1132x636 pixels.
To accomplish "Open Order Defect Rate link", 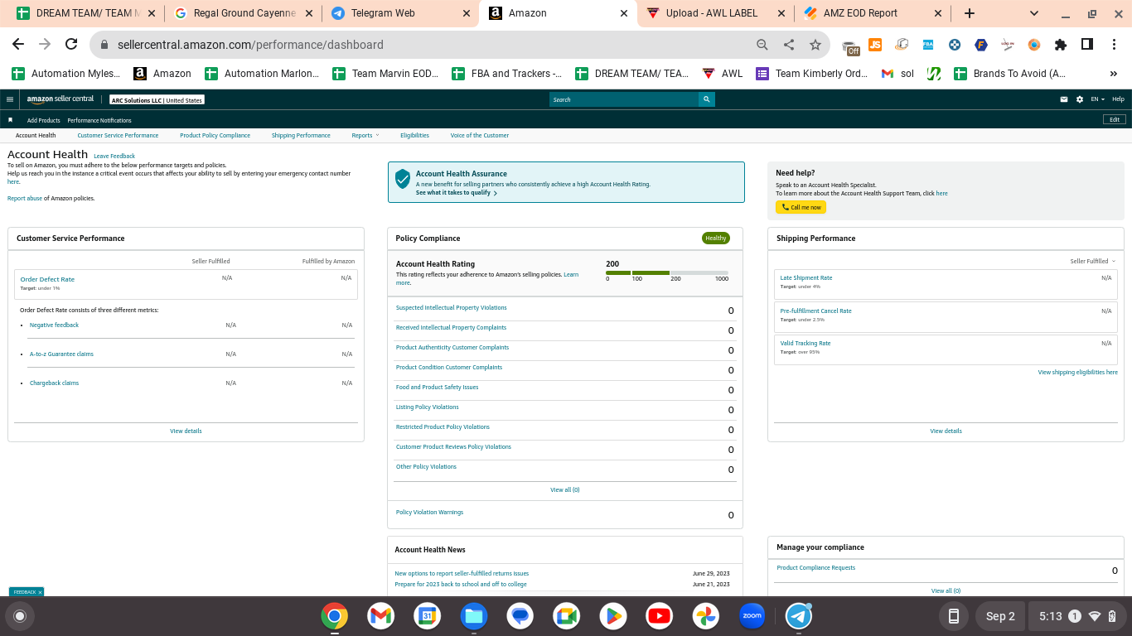I will (x=47, y=279).
